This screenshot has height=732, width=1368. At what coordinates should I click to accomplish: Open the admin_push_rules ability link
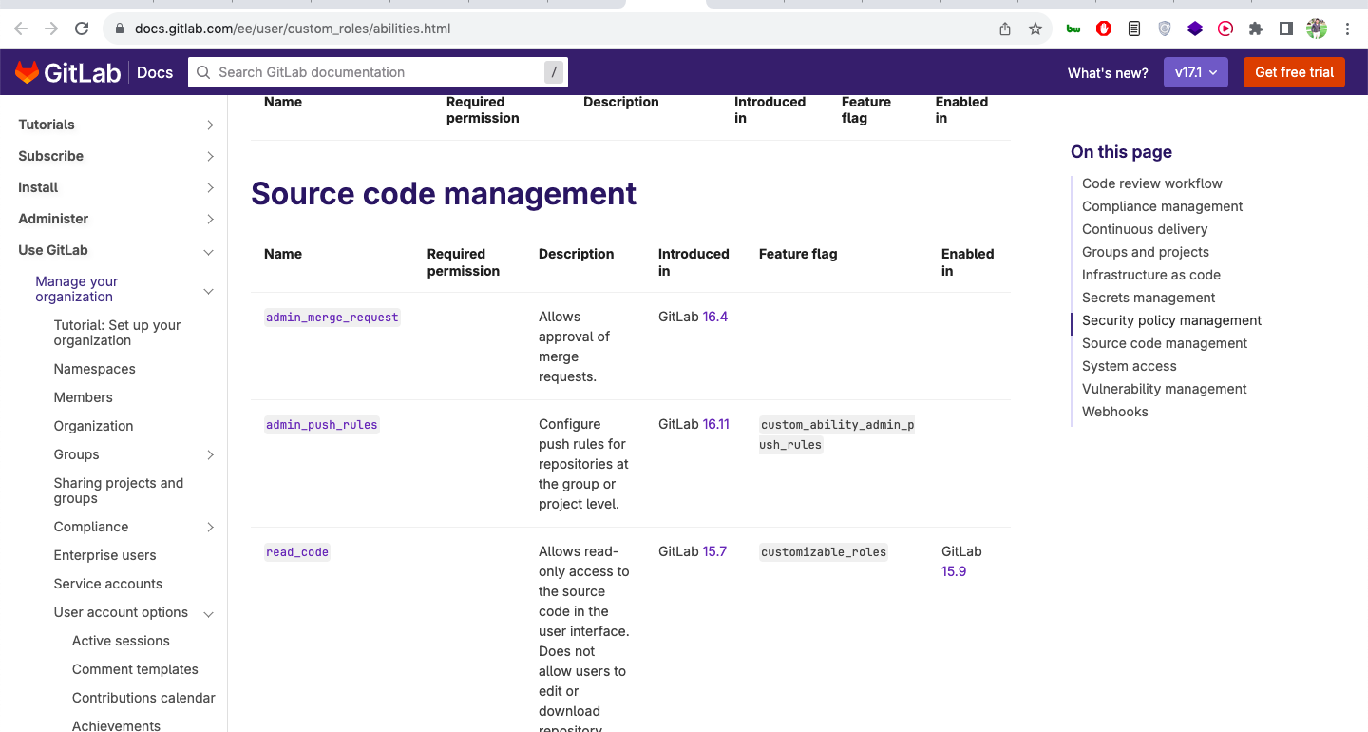pyautogui.click(x=322, y=425)
